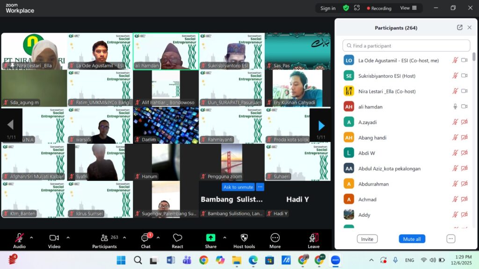The image size is (479, 269).
Task: Open the Chat panel
Action: coord(145,240)
